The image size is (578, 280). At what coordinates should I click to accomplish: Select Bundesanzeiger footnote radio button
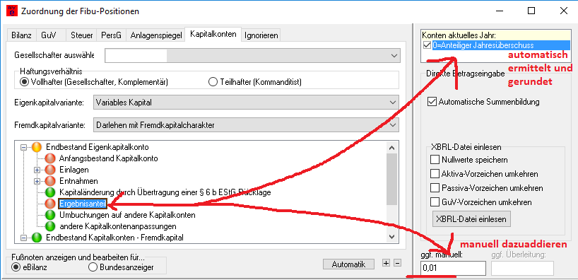coord(93,267)
